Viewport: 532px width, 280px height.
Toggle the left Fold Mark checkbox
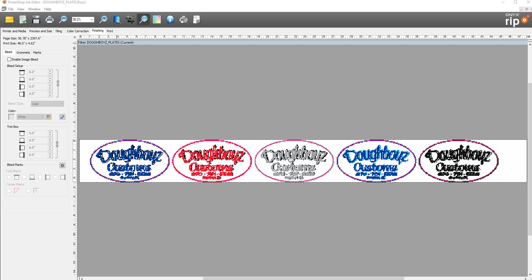pos(40,177)
